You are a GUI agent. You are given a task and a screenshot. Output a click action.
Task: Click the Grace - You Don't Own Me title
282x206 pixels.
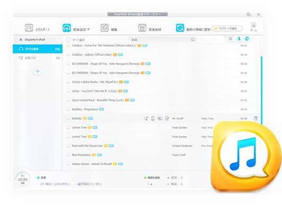94,91
